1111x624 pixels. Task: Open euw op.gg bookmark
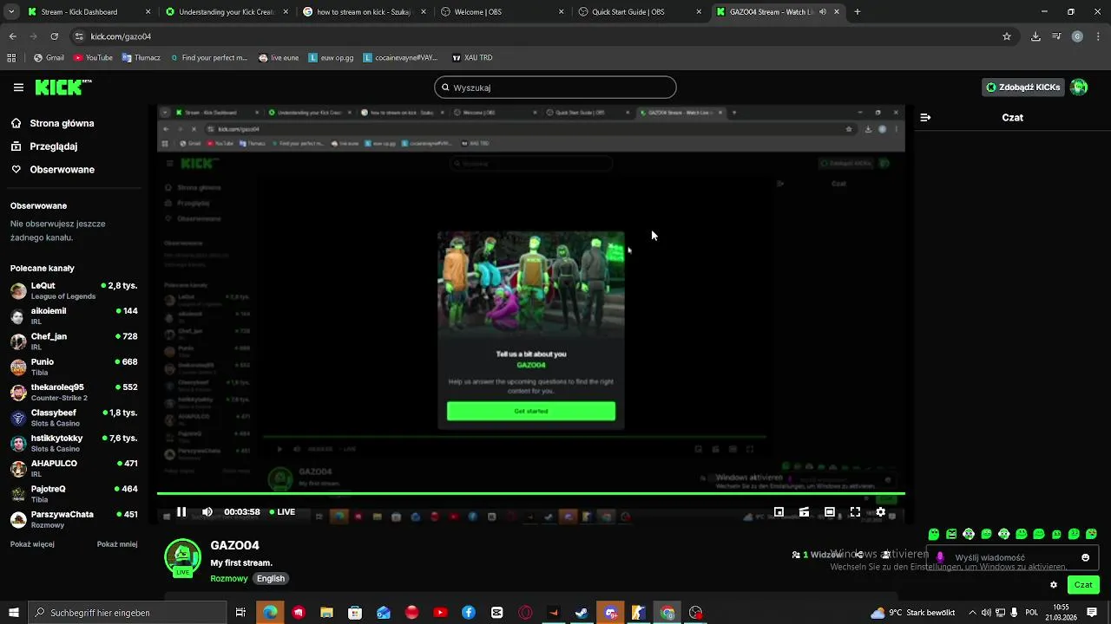(332, 58)
